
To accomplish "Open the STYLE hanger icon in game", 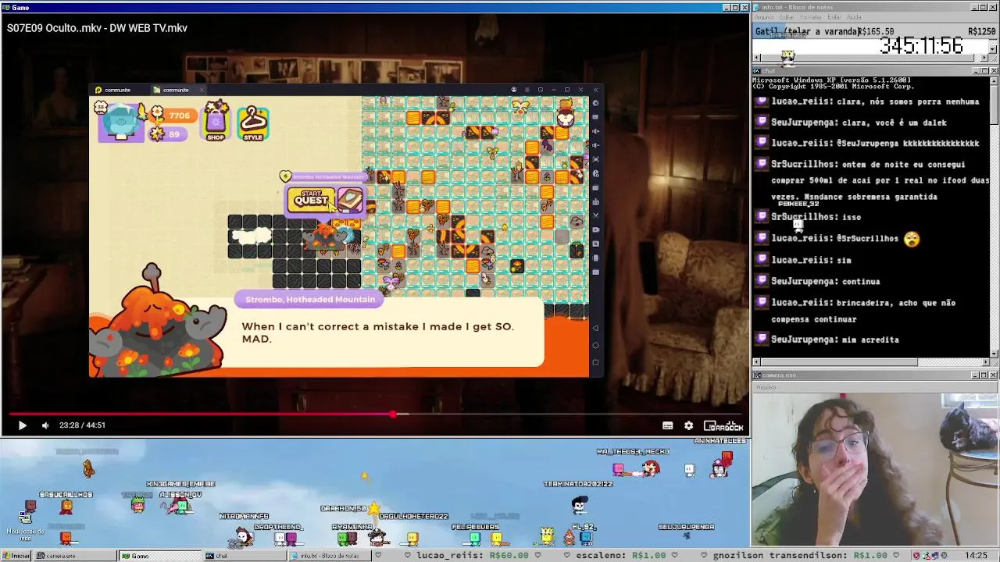I will [x=253, y=123].
